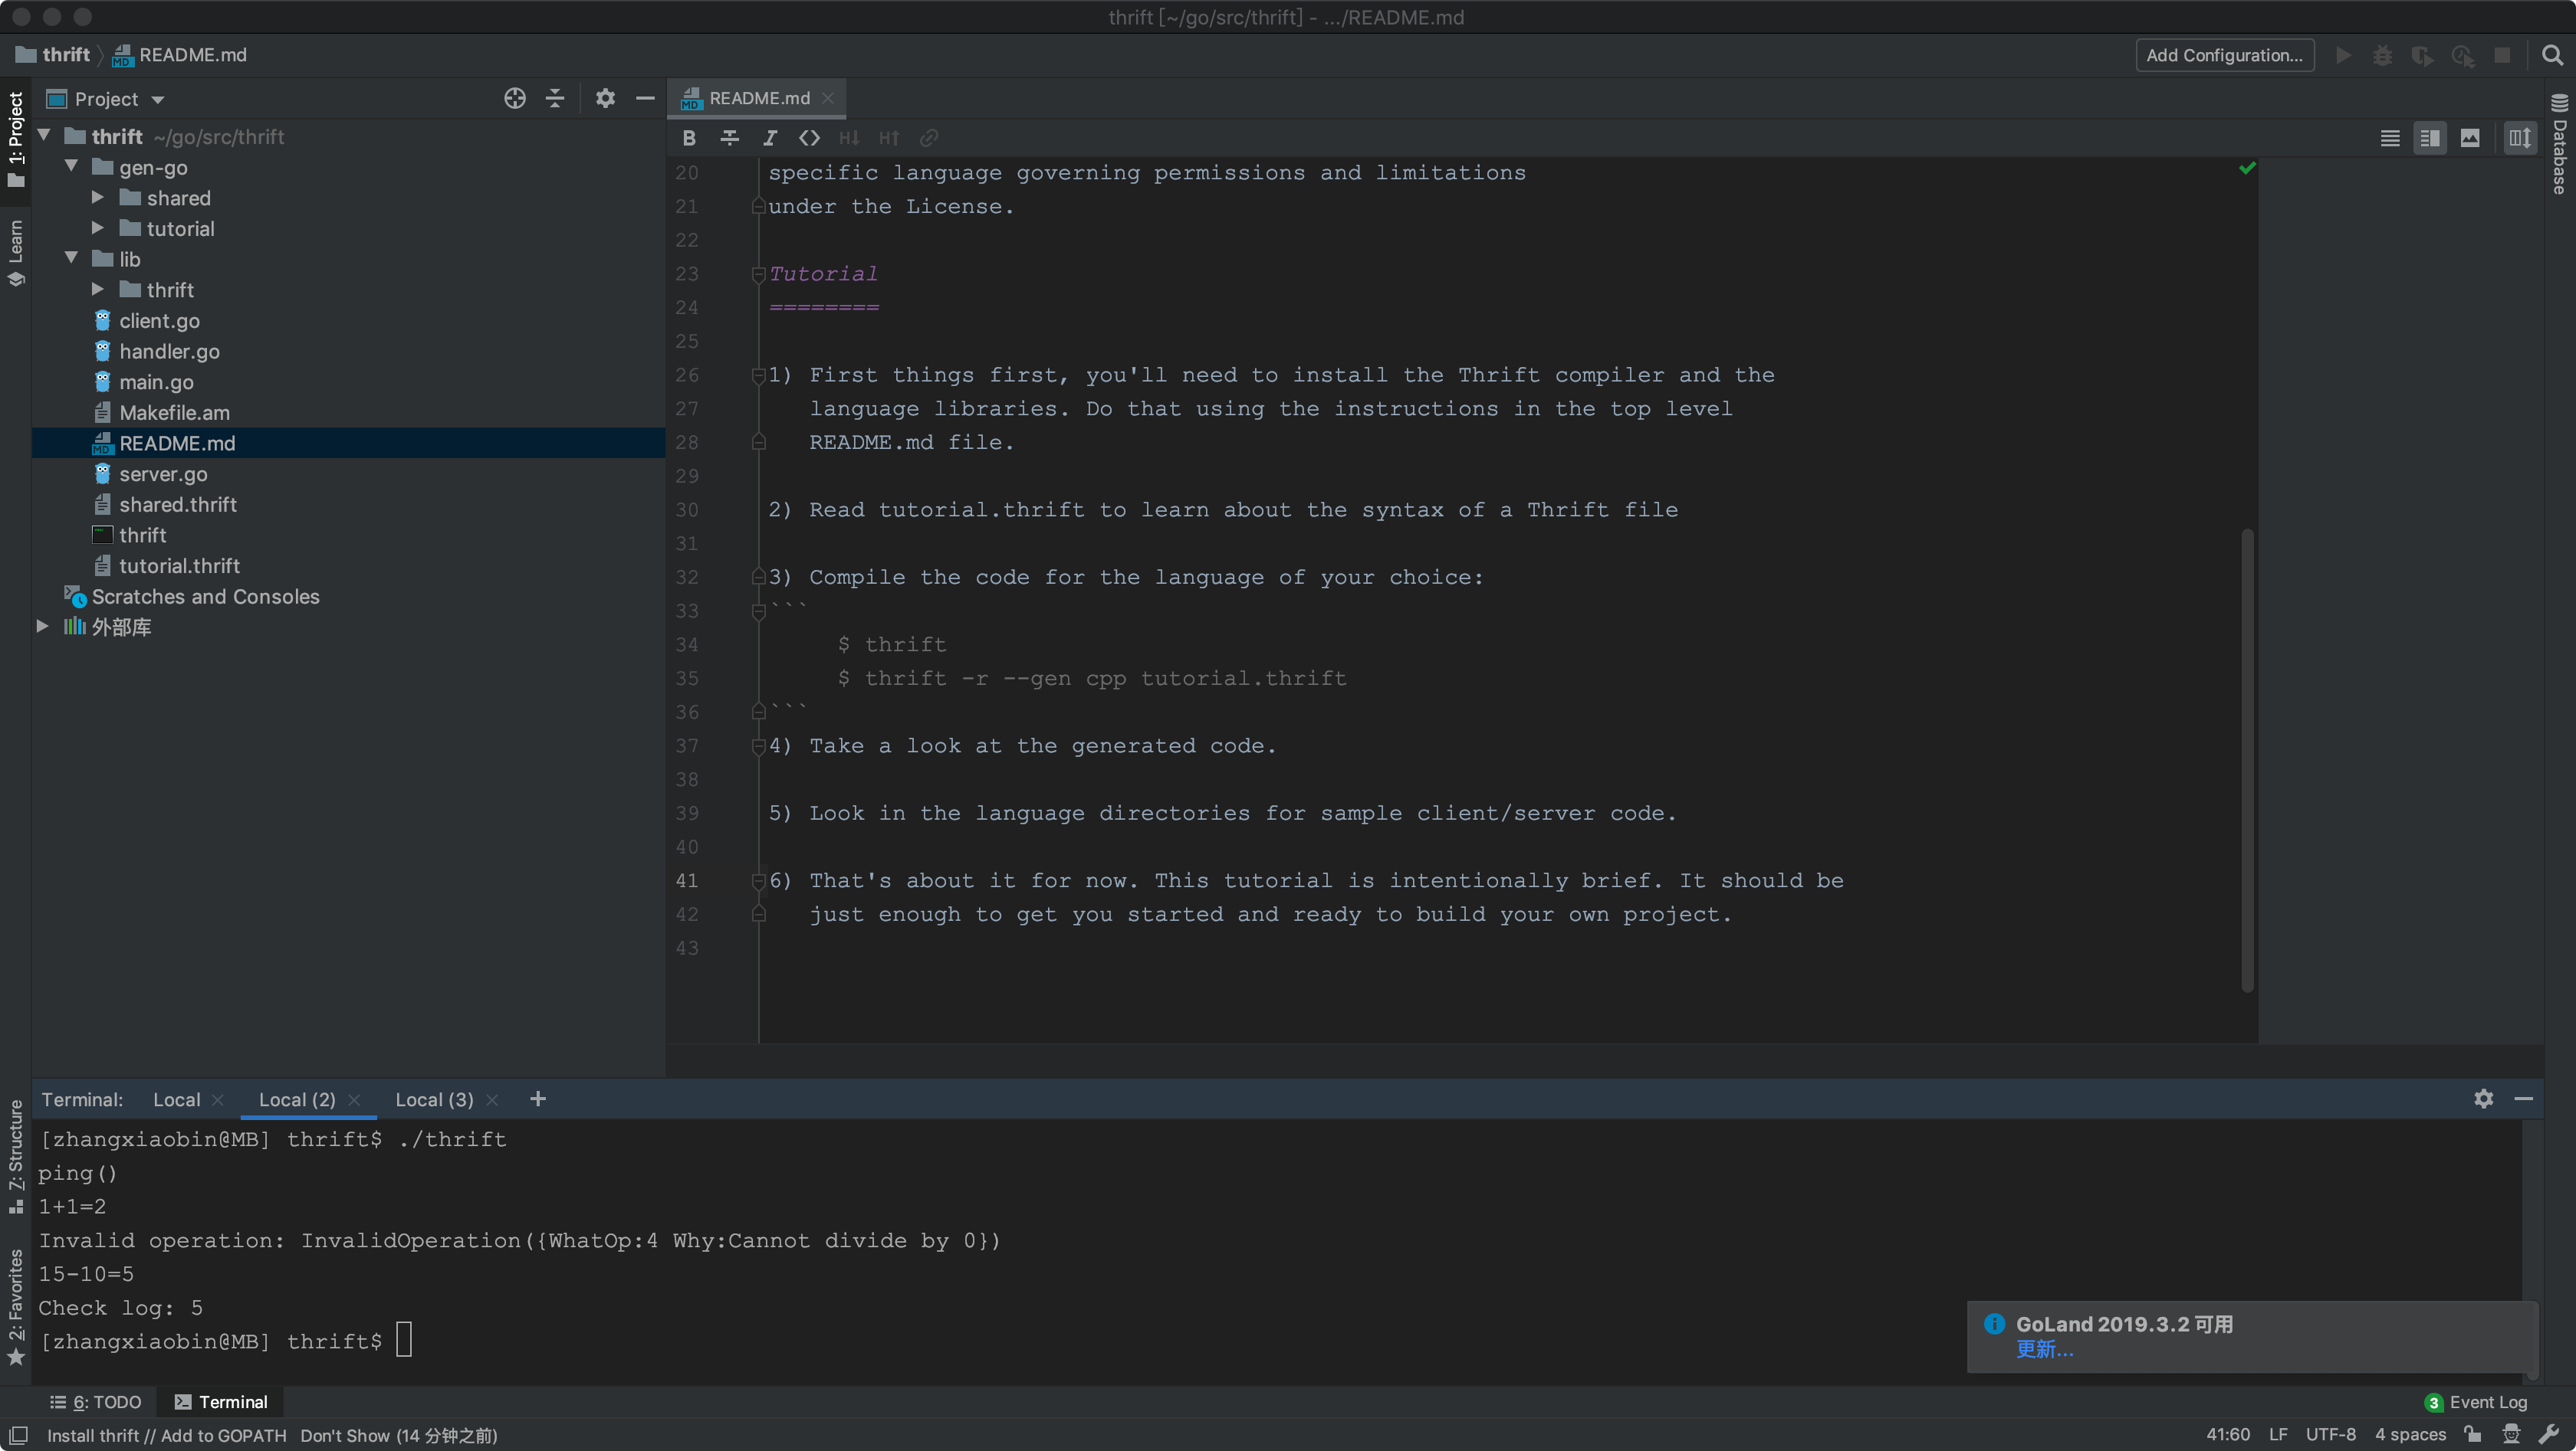Open the Structure tool window
This screenshot has width=2576, height=1451.
(15, 1156)
